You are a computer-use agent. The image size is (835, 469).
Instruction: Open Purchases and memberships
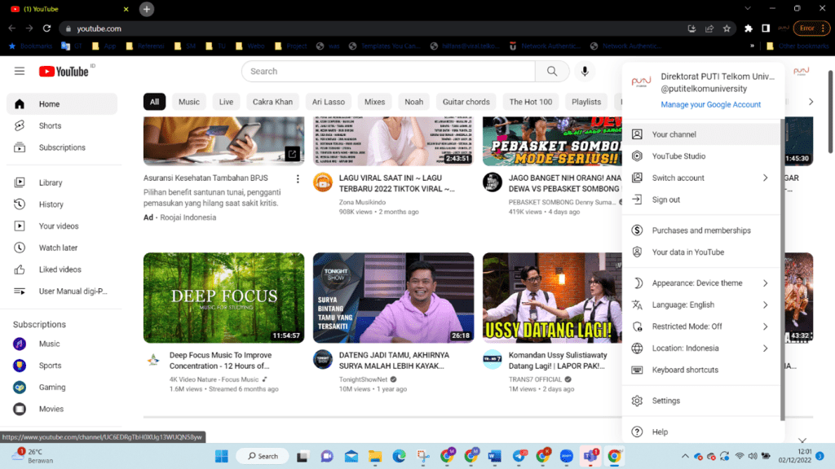pyautogui.click(x=702, y=230)
